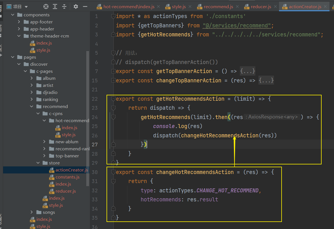The height and width of the screenshot is (229, 334).
Task: Collapse the recommend folder
Action: pos(32,106)
